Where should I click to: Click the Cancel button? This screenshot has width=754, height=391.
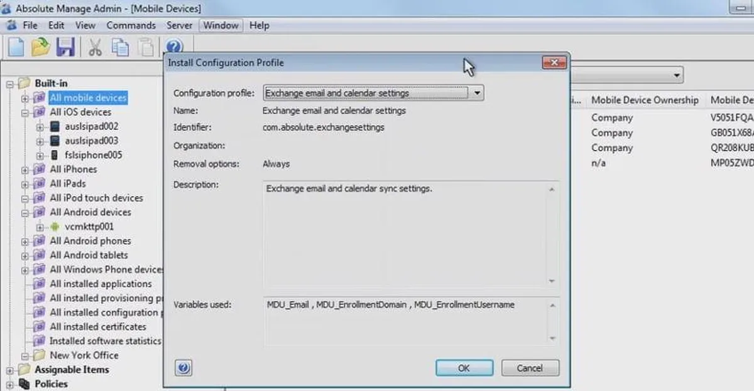pyautogui.click(x=530, y=368)
